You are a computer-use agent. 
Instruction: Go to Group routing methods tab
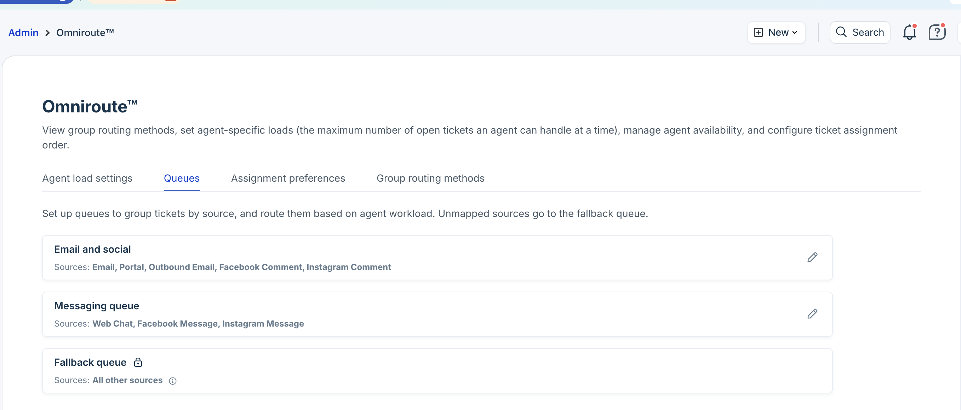tap(430, 178)
